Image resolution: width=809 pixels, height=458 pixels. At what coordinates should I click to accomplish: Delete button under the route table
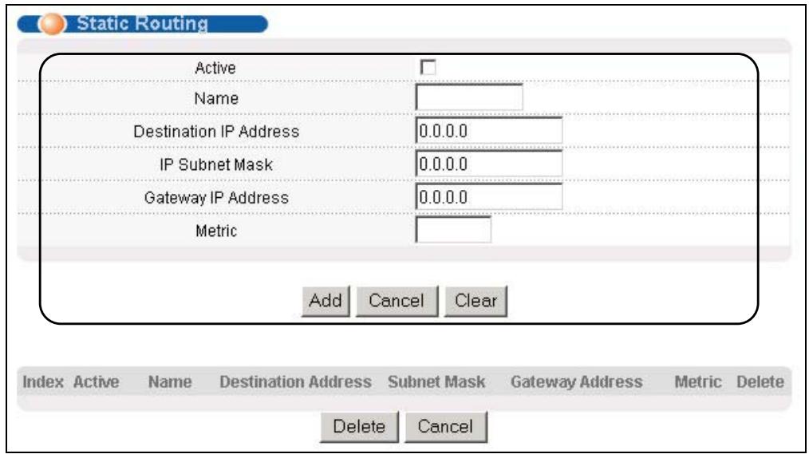tap(359, 427)
